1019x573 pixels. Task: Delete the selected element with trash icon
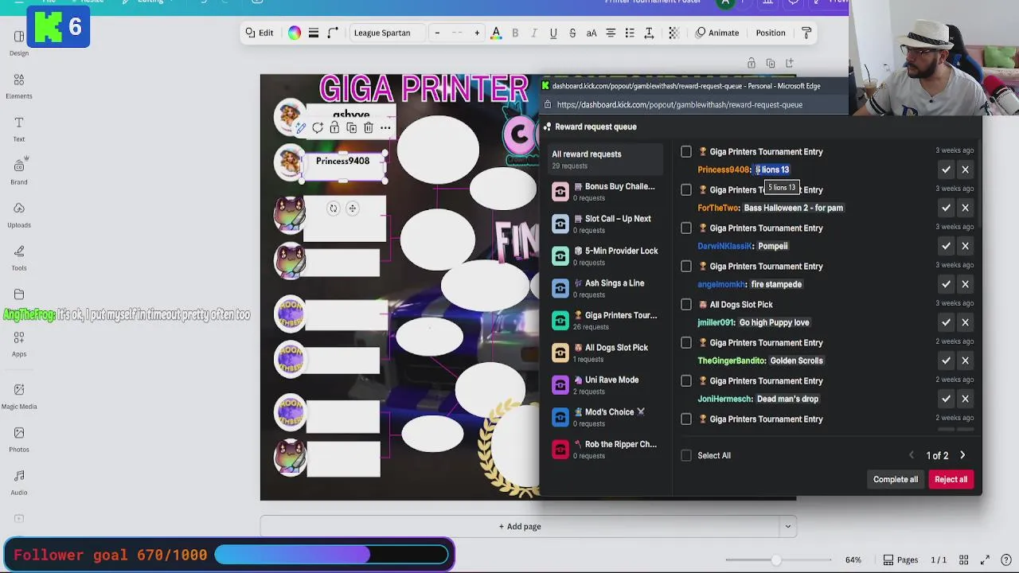pyautogui.click(x=369, y=127)
